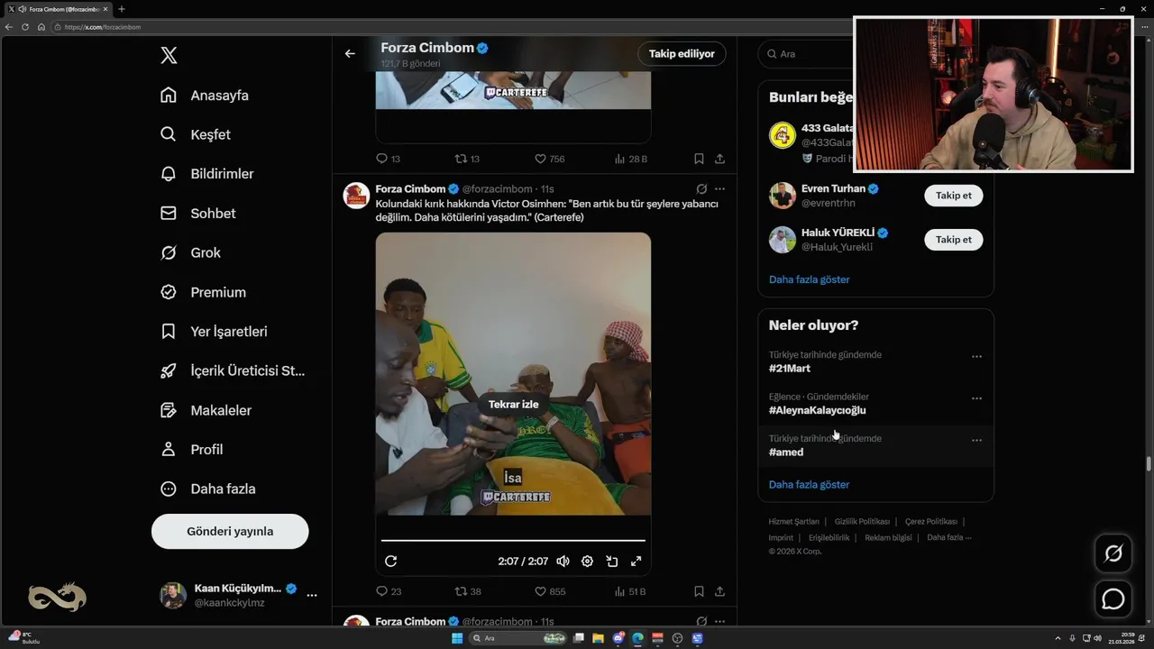The image size is (1154, 649).
Task: Open Gizlilik Politikası footer link
Action: pyautogui.click(x=862, y=522)
